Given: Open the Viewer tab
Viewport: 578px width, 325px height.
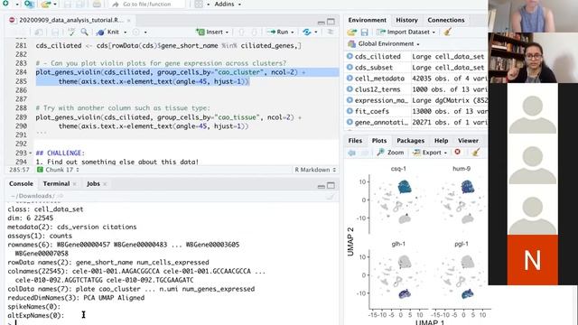Looking at the screenshot, I should (x=468, y=141).
